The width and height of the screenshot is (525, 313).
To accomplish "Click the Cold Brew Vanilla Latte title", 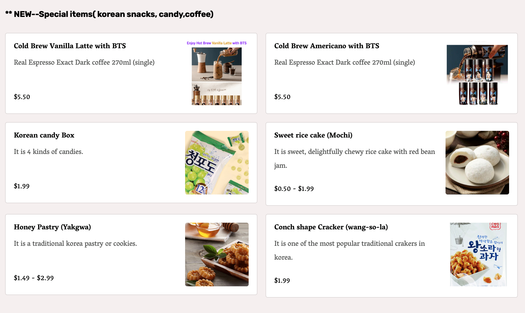I will (70, 46).
